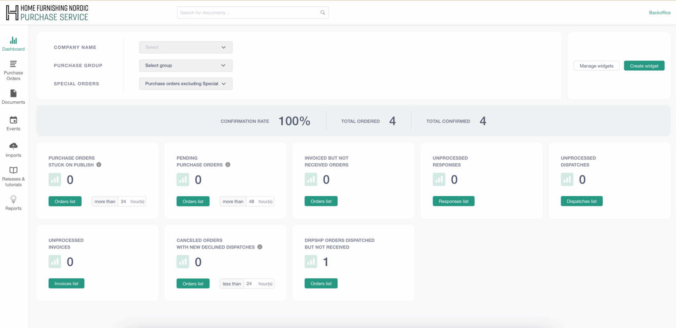
Task: Focus the Search for documents field
Action: (253, 13)
